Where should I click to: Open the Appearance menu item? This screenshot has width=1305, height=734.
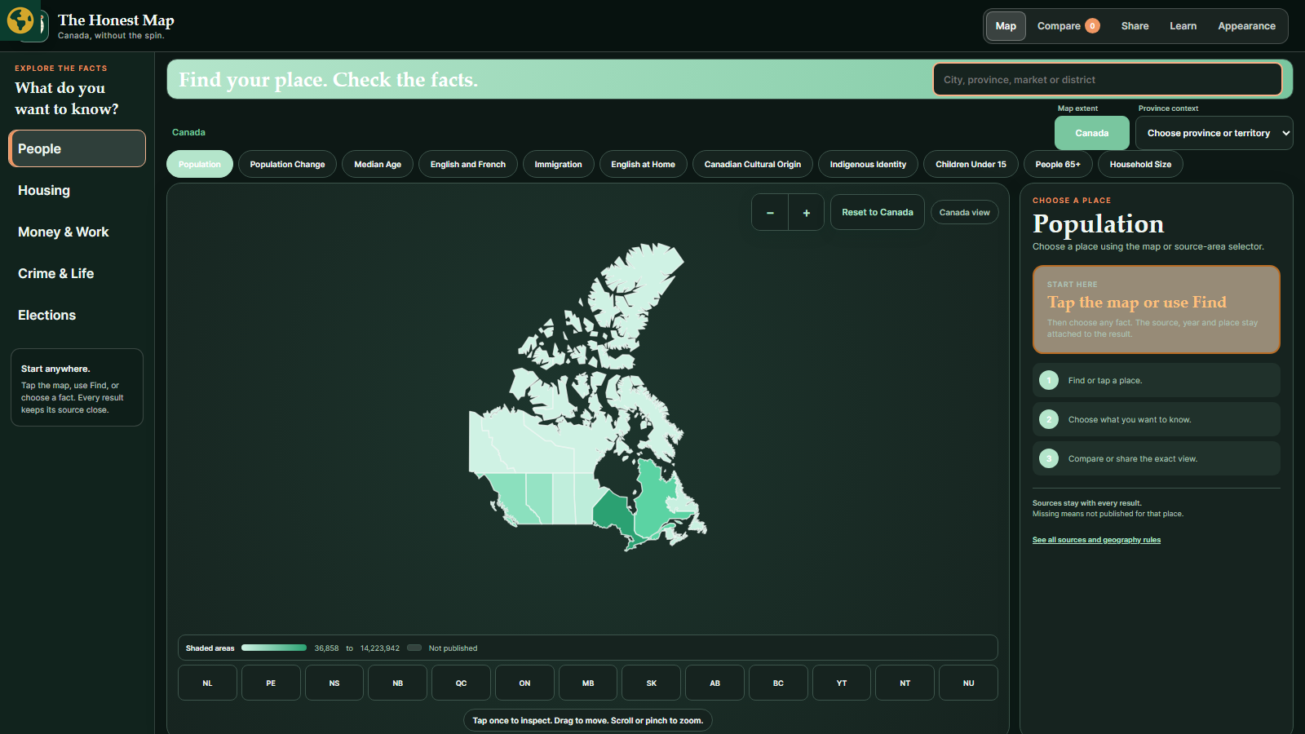click(1246, 26)
